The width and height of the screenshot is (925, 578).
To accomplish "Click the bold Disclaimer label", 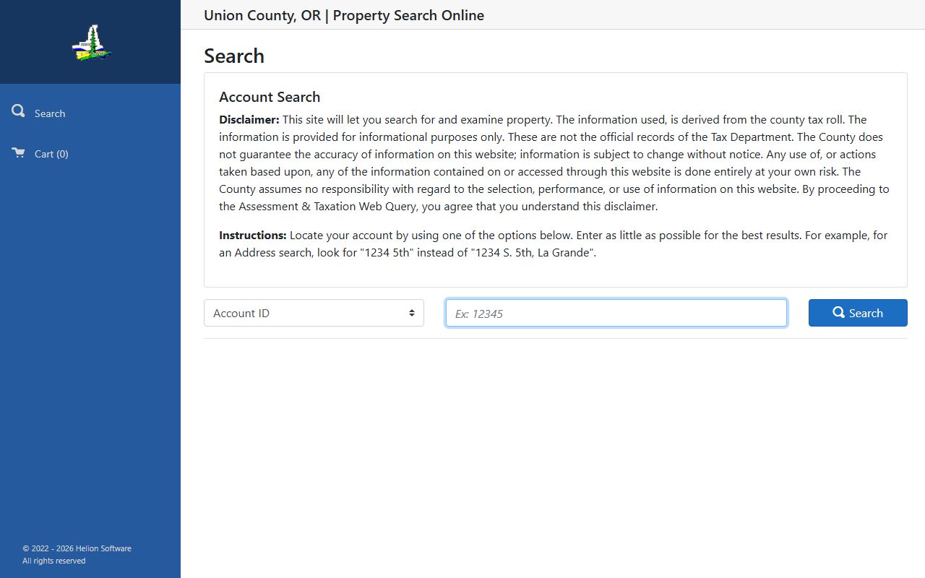I will point(249,119).
